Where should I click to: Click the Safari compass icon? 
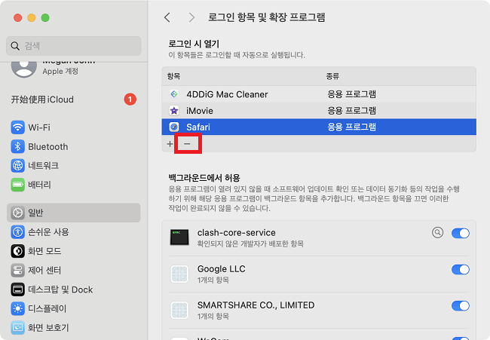tap(174, 127)
